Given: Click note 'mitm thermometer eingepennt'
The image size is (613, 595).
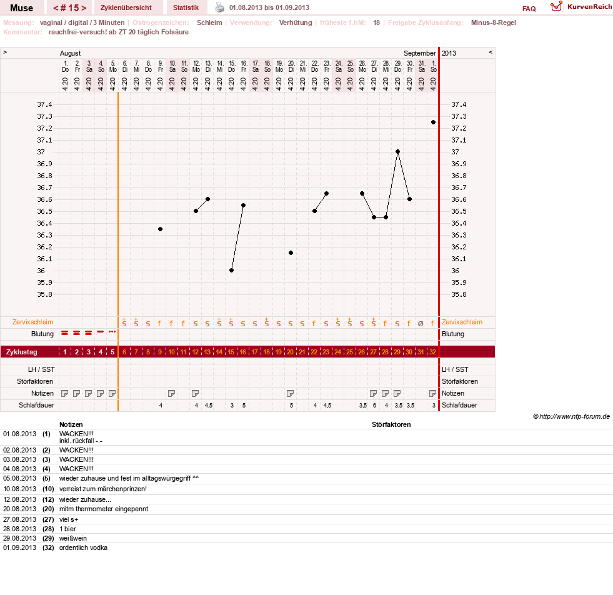Looking at the screenshot, I should coord(104,509).
